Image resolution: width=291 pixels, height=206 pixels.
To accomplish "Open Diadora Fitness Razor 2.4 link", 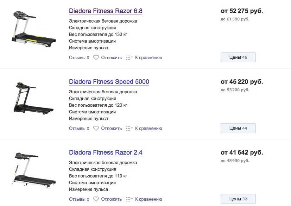I will [x=106, y=152].
